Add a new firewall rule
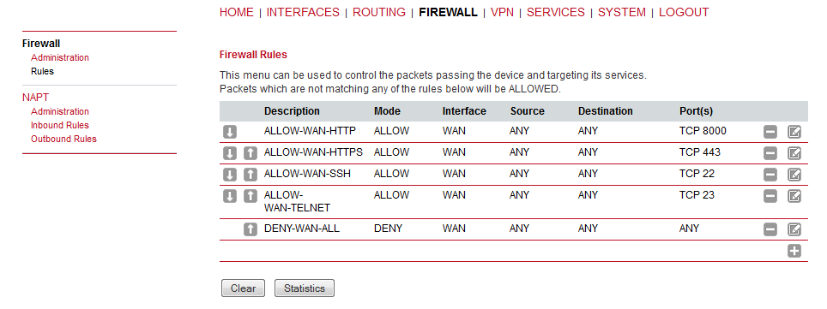This screenshot has height=309, width=827. pyautogui.click(x=794, y=251)
